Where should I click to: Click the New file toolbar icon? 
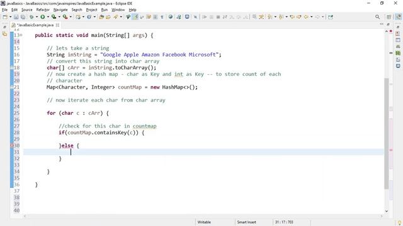tap(5, 17)
